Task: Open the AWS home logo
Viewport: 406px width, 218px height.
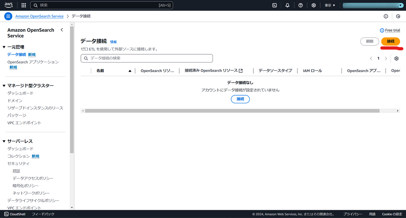Action: point(9,5)
